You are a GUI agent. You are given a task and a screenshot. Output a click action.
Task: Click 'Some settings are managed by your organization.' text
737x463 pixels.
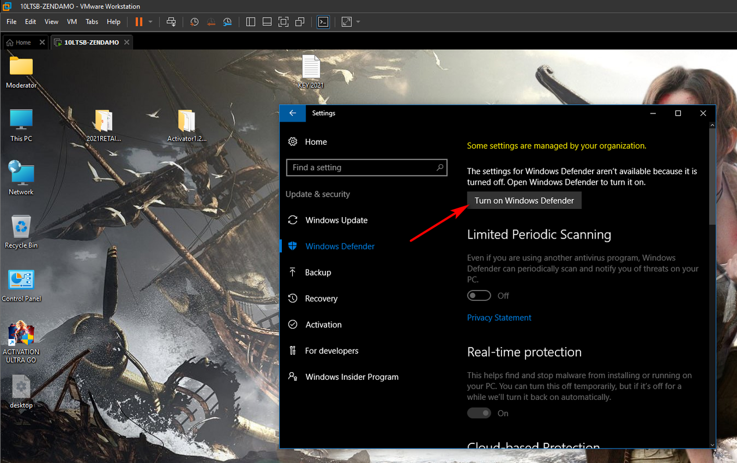click(557, 146)
